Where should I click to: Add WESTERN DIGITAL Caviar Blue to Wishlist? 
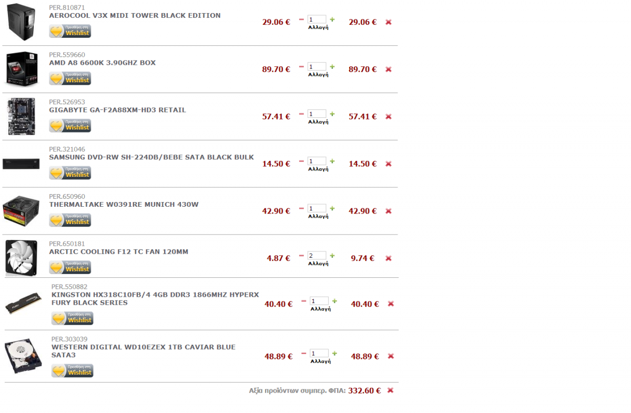pos(72,370)
